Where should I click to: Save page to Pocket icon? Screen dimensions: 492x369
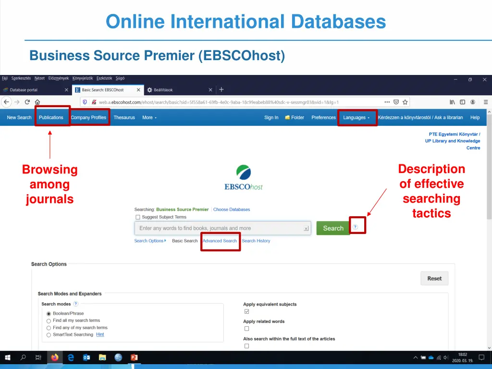pyautogui.click(x=396, y=102)
